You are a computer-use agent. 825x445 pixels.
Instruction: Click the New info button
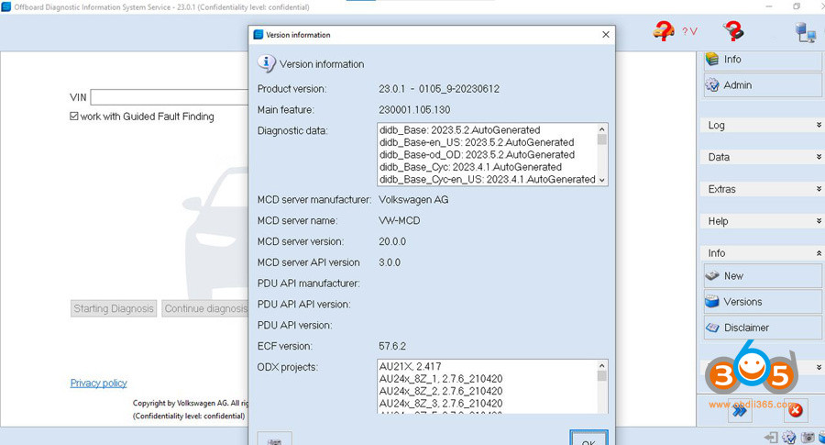[763, 276]
